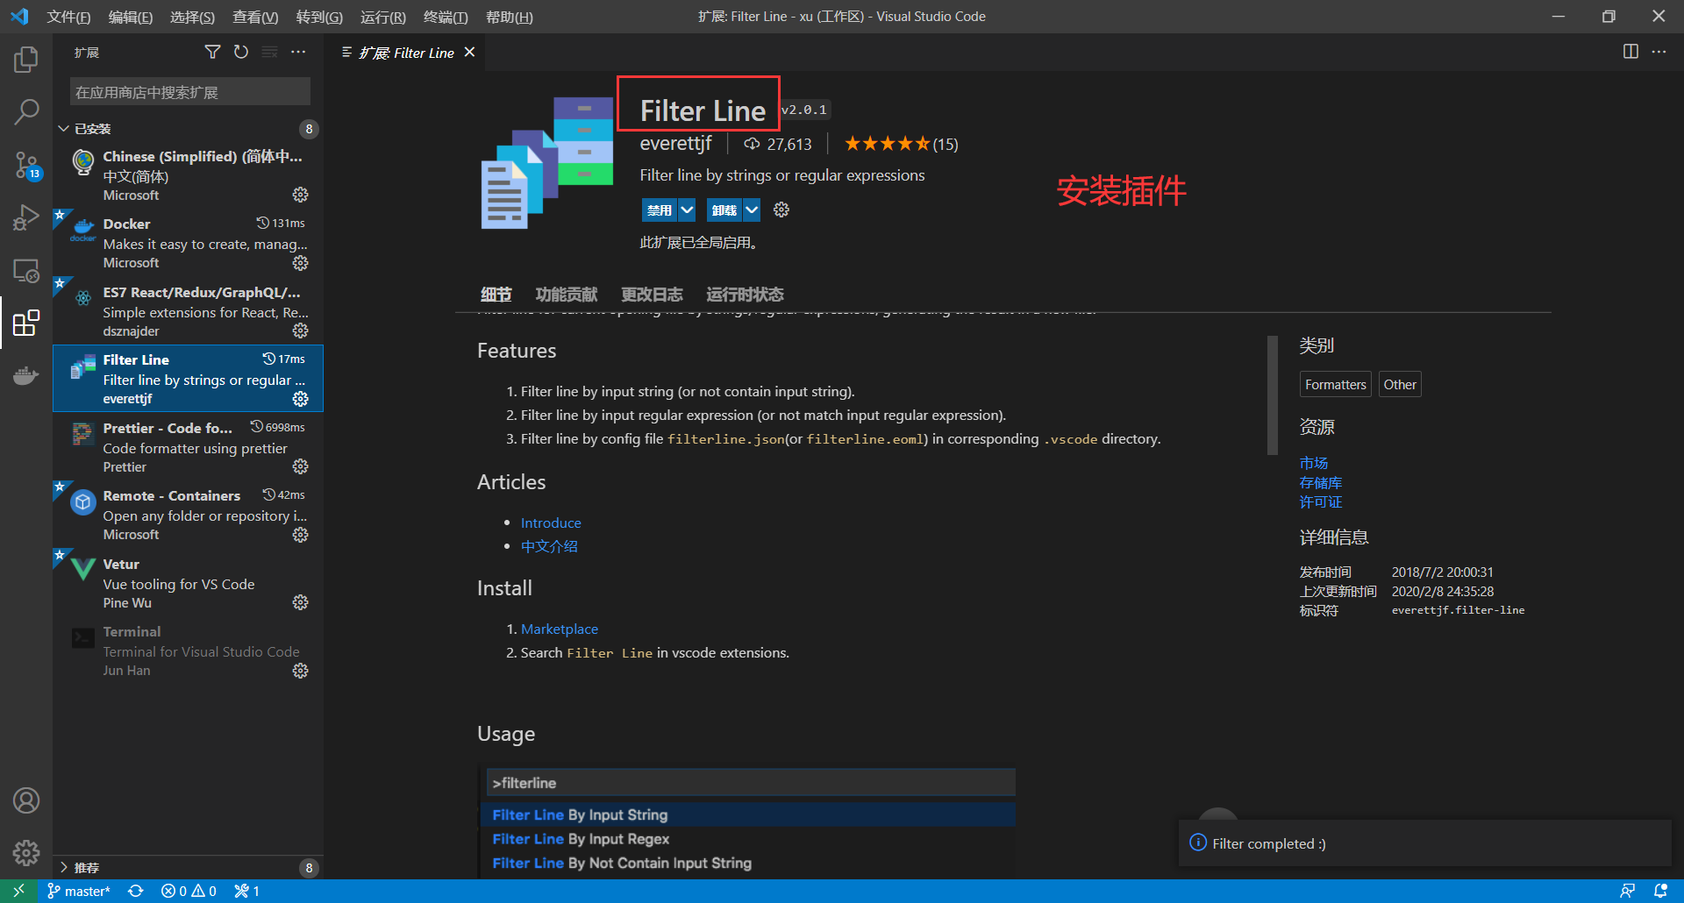Open the Introduce article link
The image size is (1684, 903).
[551, 523]
